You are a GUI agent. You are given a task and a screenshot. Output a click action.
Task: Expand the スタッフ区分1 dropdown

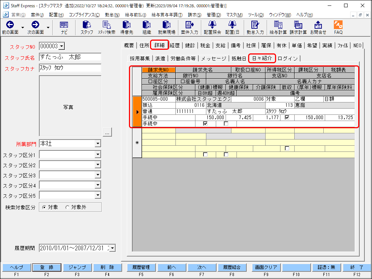click(x=97, y=155)
